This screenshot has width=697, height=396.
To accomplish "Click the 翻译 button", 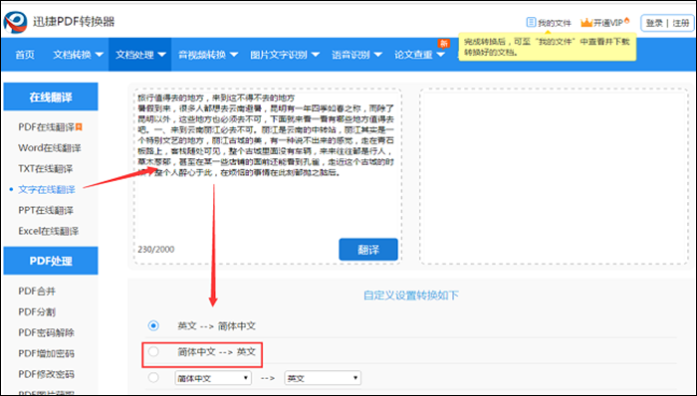I will tap(368, 250).
